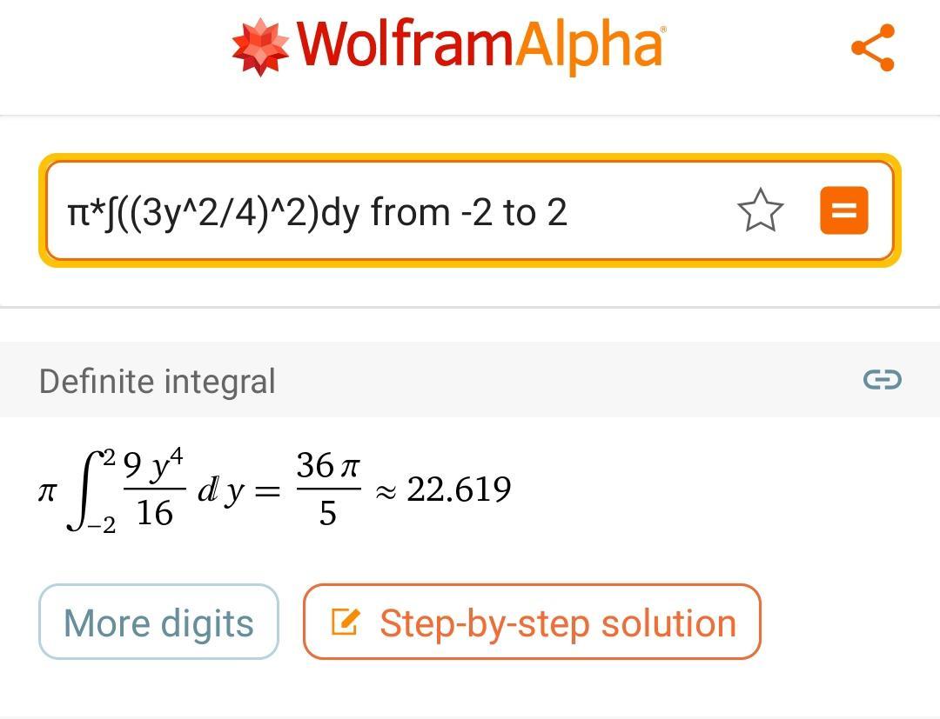Viewport: 940px width, 719px height.
Task: Tap the dy differential in result
Action: pos(219,492)
